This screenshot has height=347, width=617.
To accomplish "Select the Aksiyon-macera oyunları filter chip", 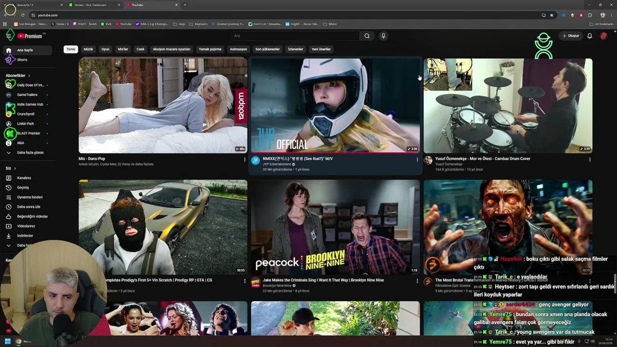I will [172, 49].
